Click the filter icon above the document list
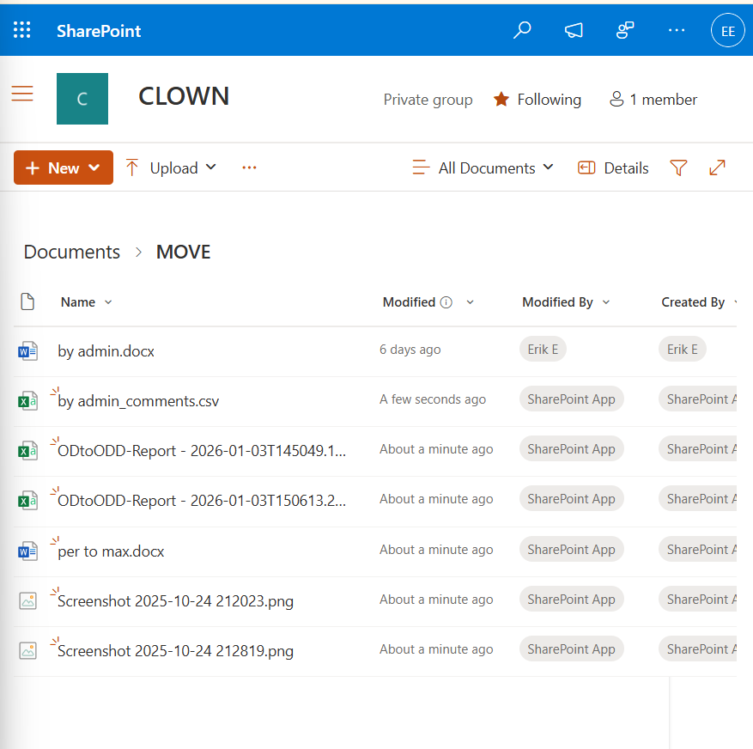This screenshot has width=753, height=749. coord(678,167)
